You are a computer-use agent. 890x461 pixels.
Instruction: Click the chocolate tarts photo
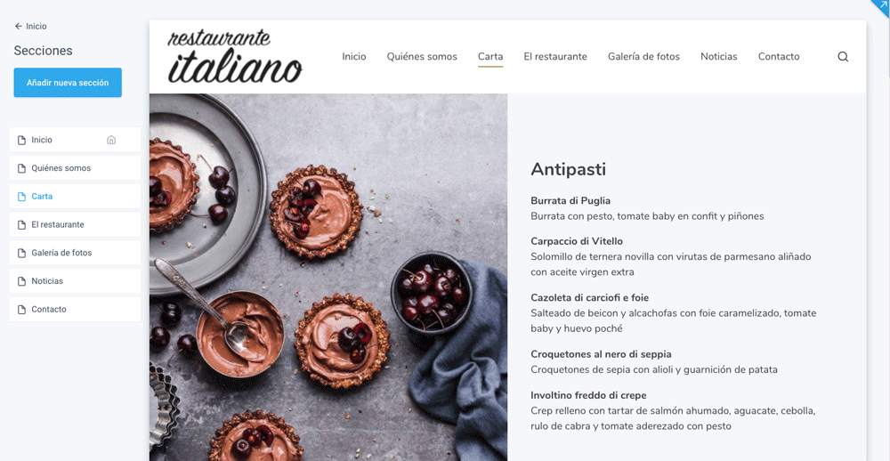328,277
